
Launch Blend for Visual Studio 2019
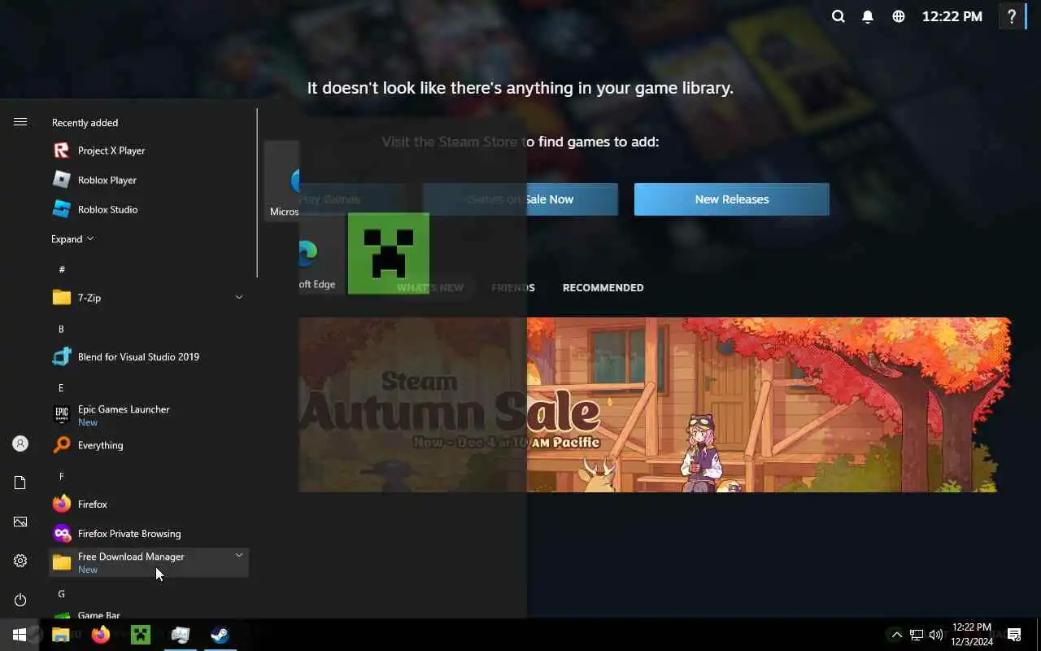[150, 356]
